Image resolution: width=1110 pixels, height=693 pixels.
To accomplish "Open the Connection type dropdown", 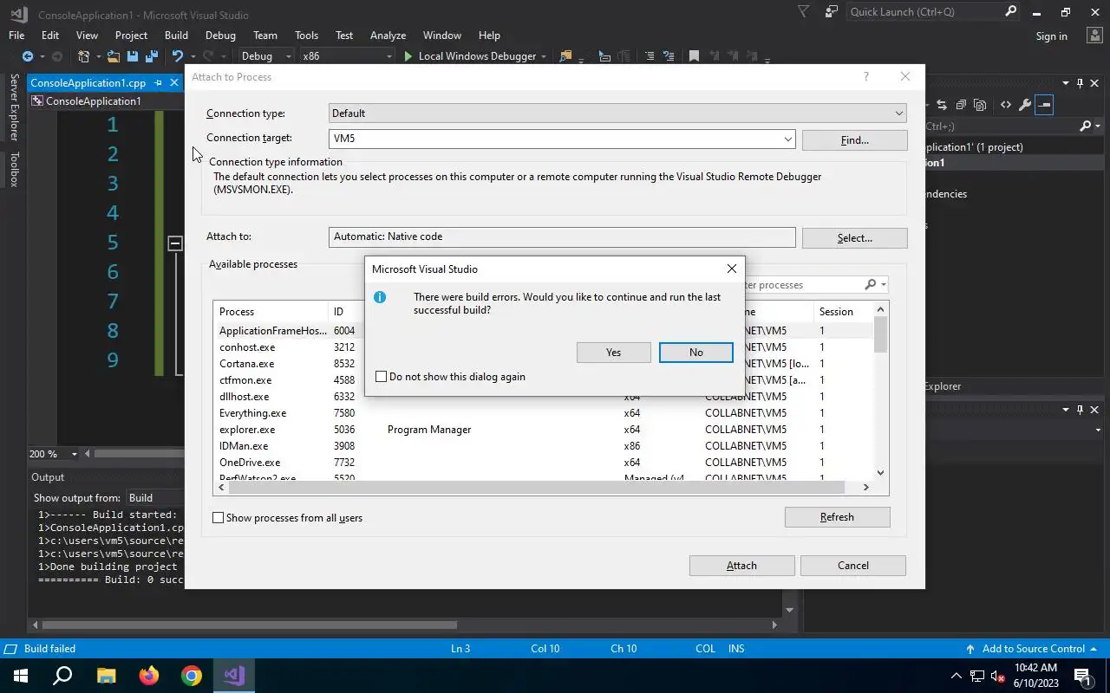I will click(x=898, y=113).
